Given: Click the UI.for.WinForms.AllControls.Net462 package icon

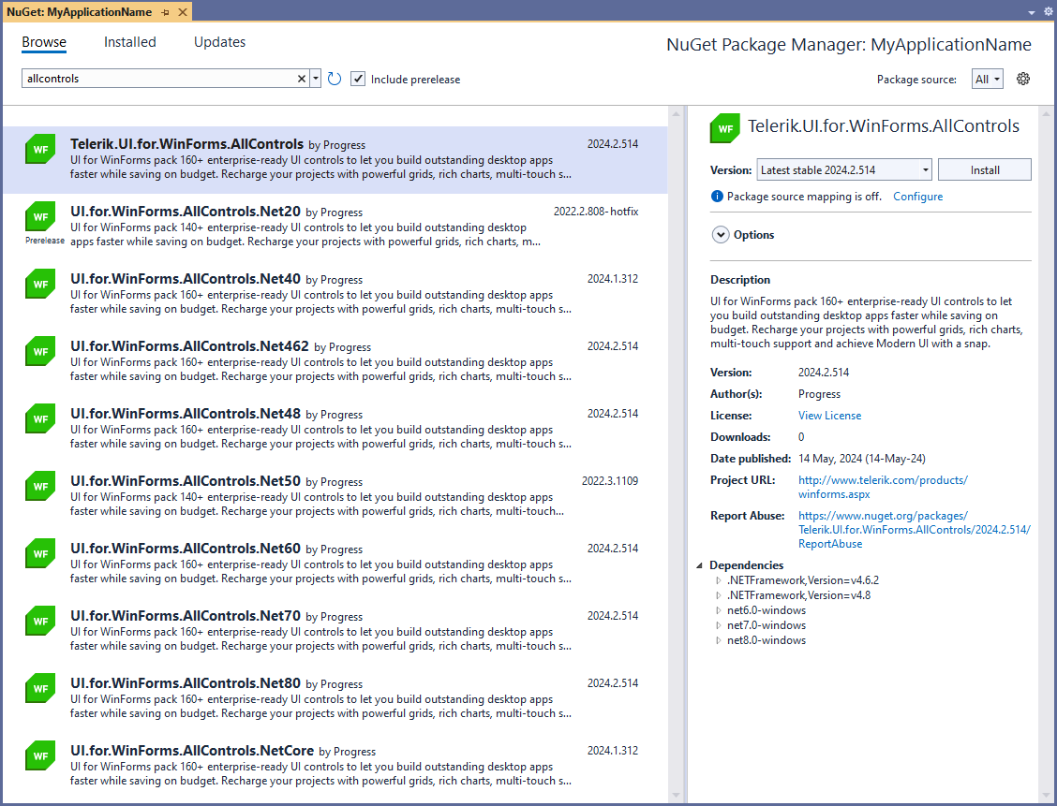Looking at the screenshot, I should point(40,351).
